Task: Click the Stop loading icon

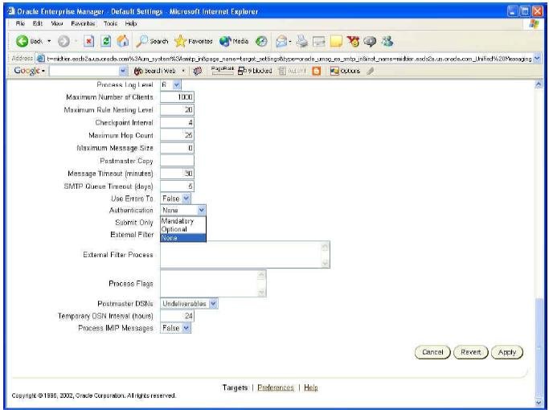Action: [89, 41]
